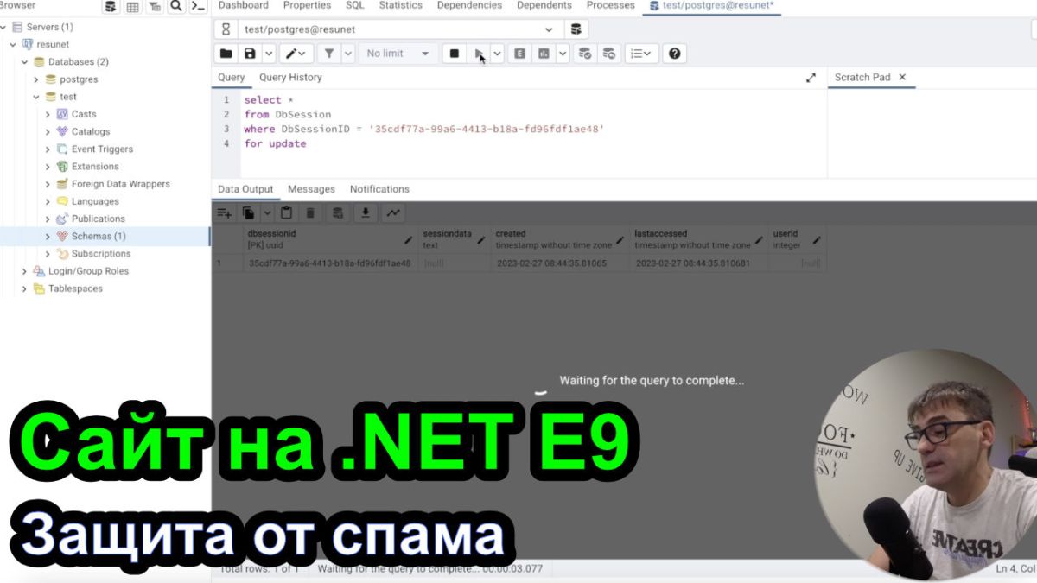1037x583 pixels.
Task: Switch to the Properties tab
Action: click(x=307, y=5)
